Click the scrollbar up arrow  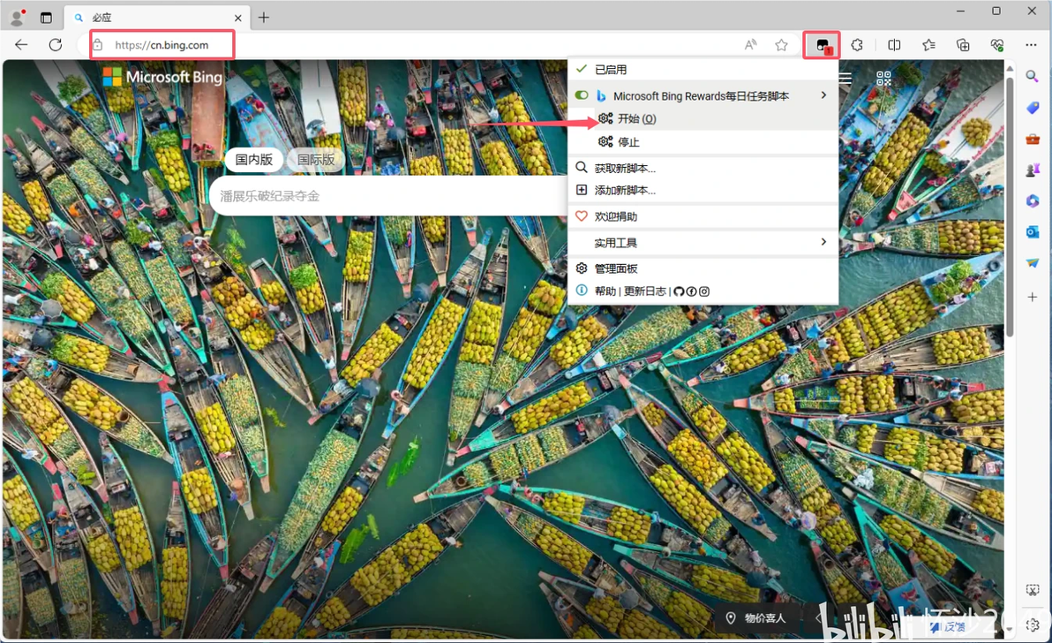point(1010,68)
